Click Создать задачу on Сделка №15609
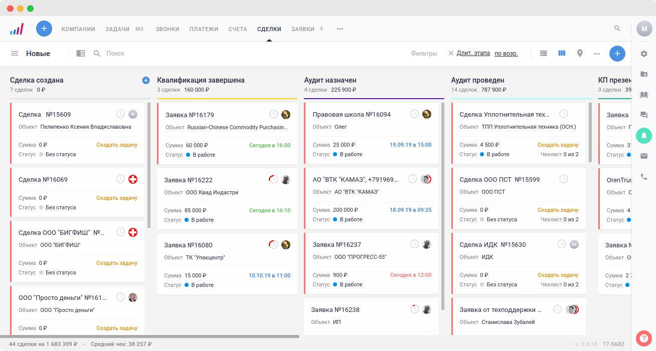The image size is (656, 351). coord(117,145)
